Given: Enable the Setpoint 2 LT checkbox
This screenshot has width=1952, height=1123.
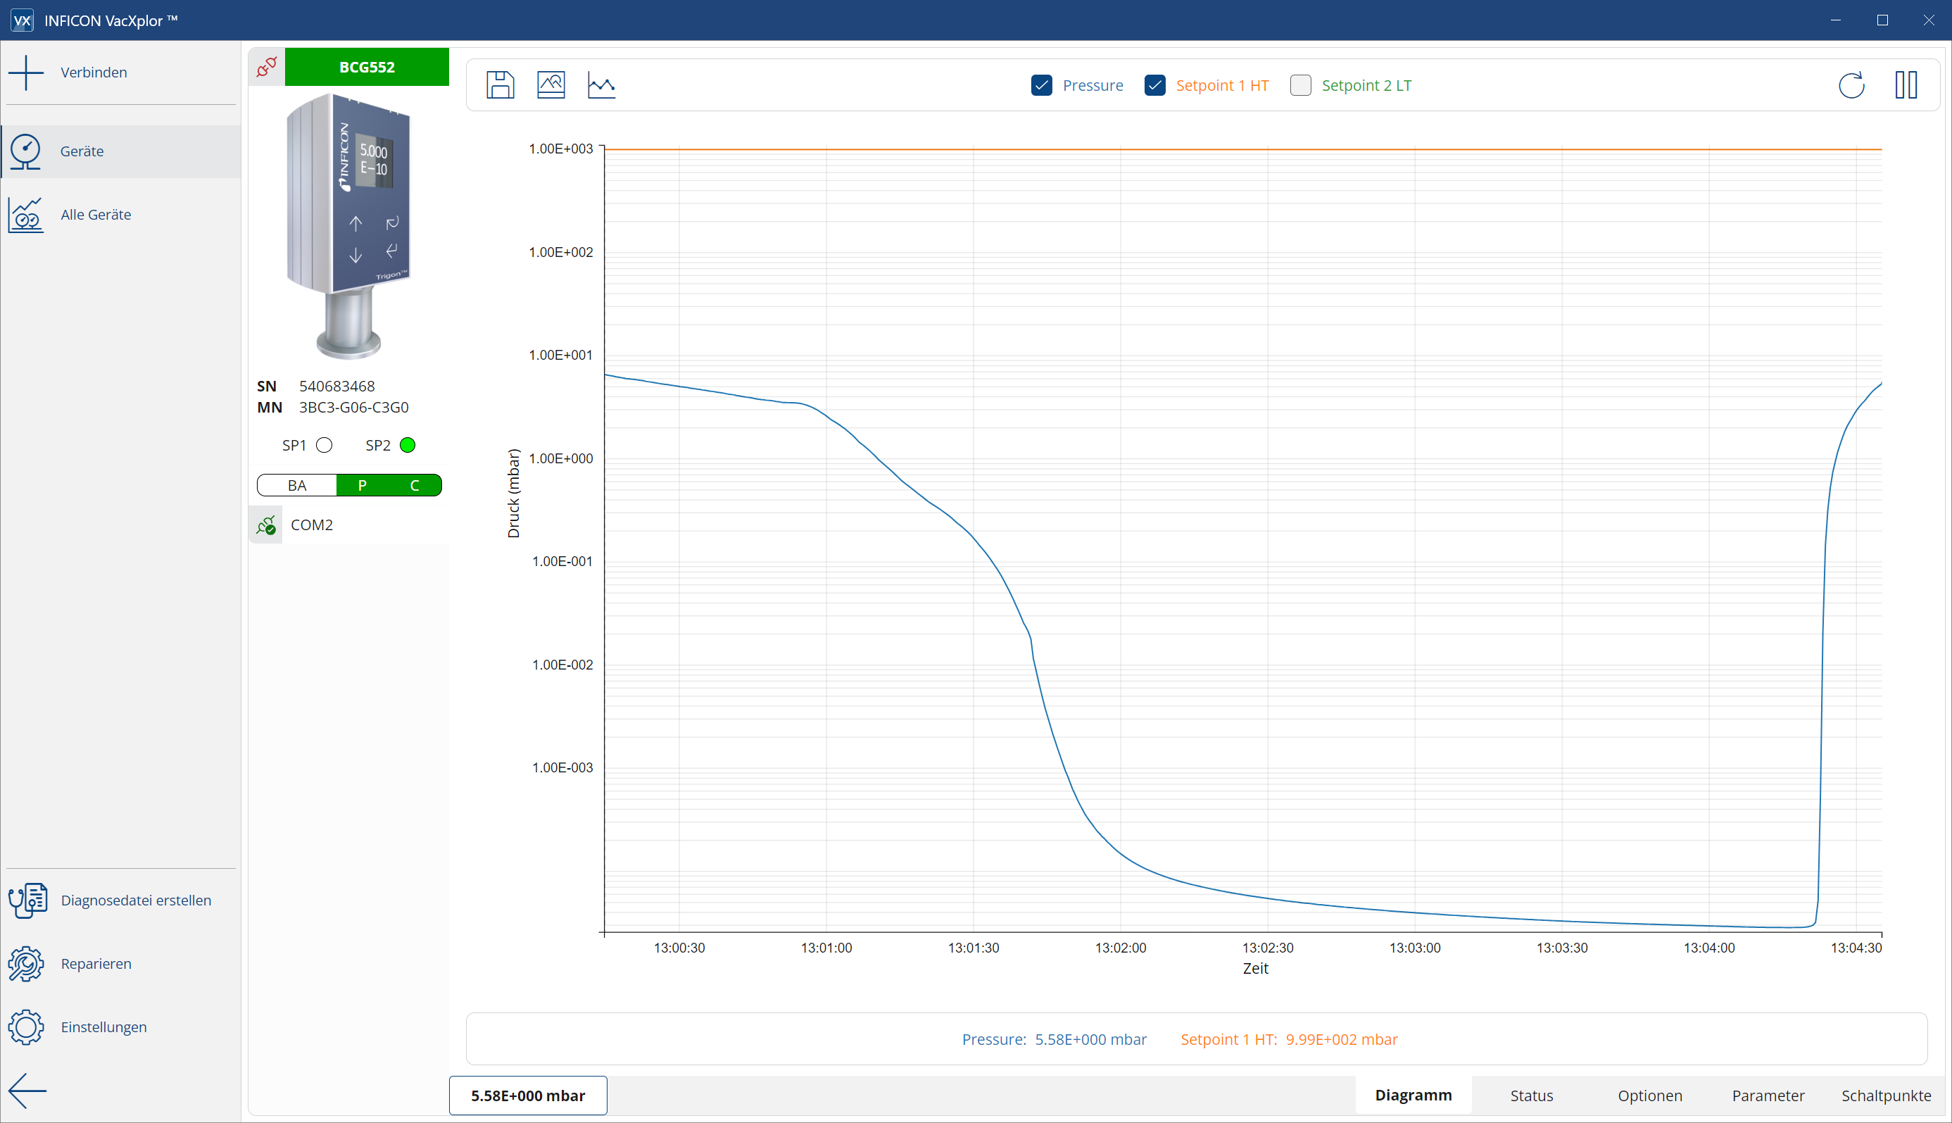Looking at the screenshot, I should (1299, 85).
